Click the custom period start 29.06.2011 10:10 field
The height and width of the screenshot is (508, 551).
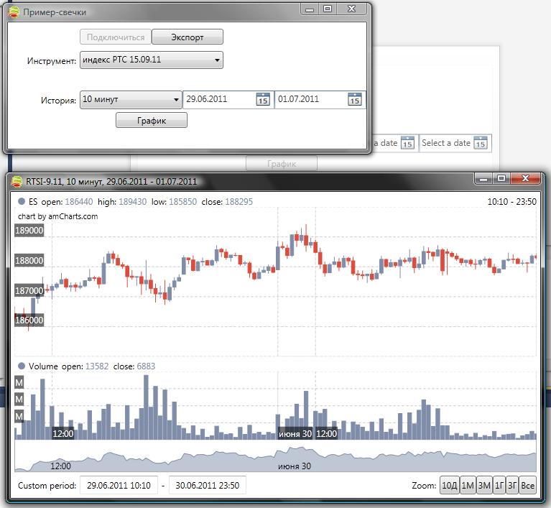[119, 486]
